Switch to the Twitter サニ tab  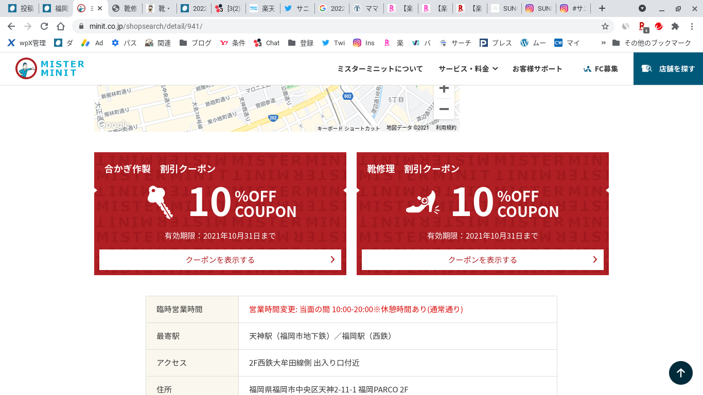coord(297,8)
